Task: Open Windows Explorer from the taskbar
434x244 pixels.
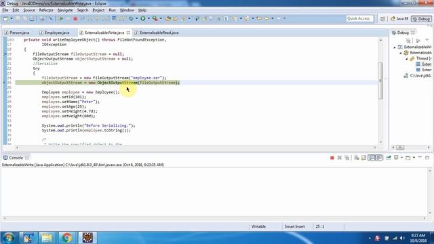Action: coord(47,238)
